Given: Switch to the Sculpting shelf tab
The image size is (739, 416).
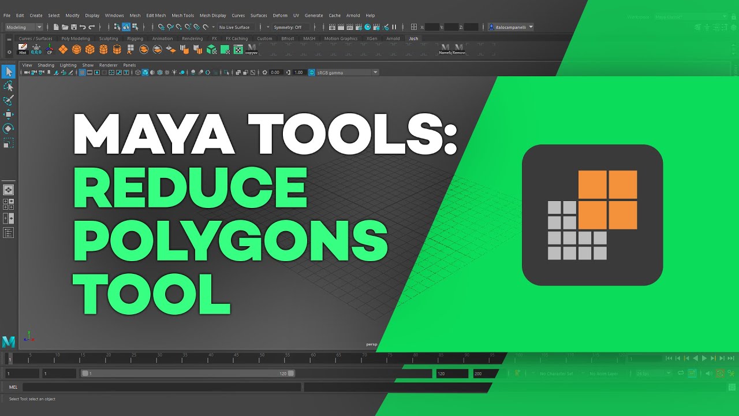Looking at the screenshot, I should [x=109, y=39].
